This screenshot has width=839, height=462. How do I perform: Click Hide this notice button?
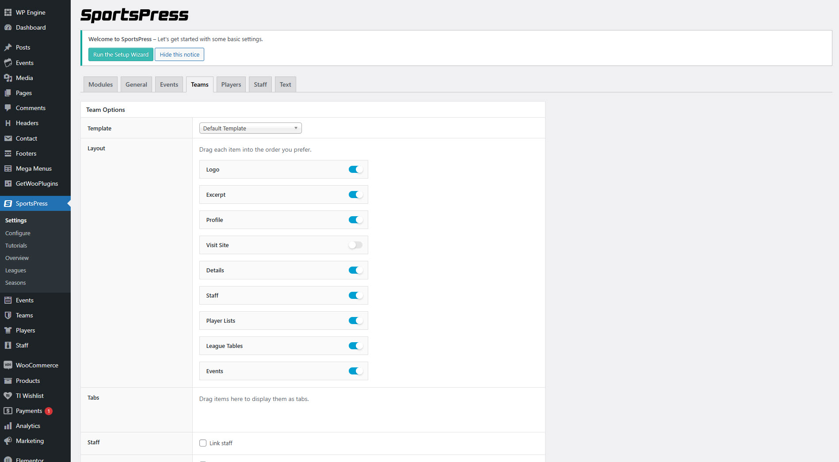pyautogui.click(x=179, y=54)
